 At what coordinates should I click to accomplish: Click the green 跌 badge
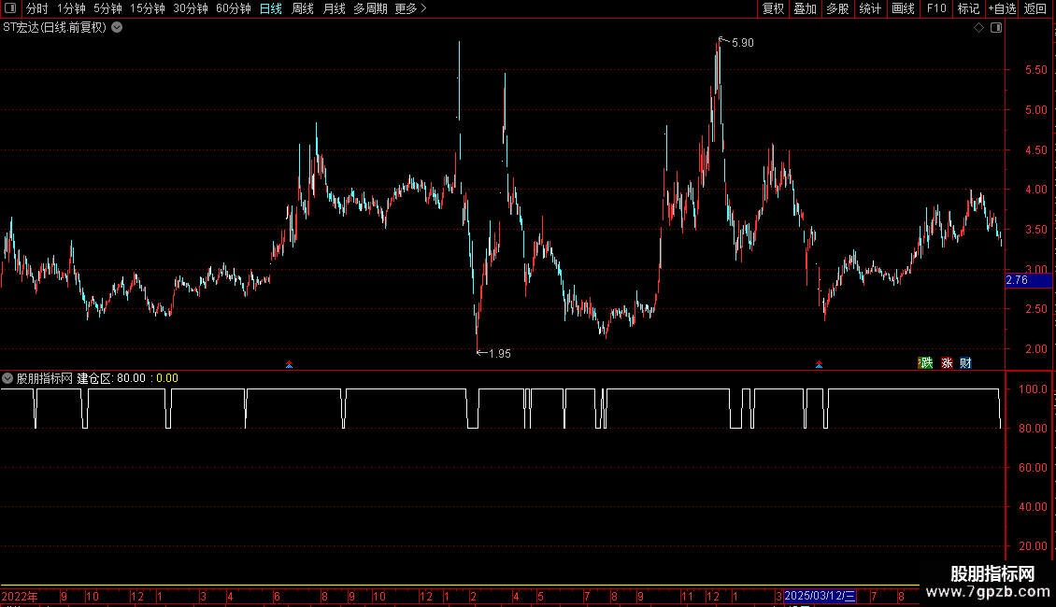(x=925, y=362)
